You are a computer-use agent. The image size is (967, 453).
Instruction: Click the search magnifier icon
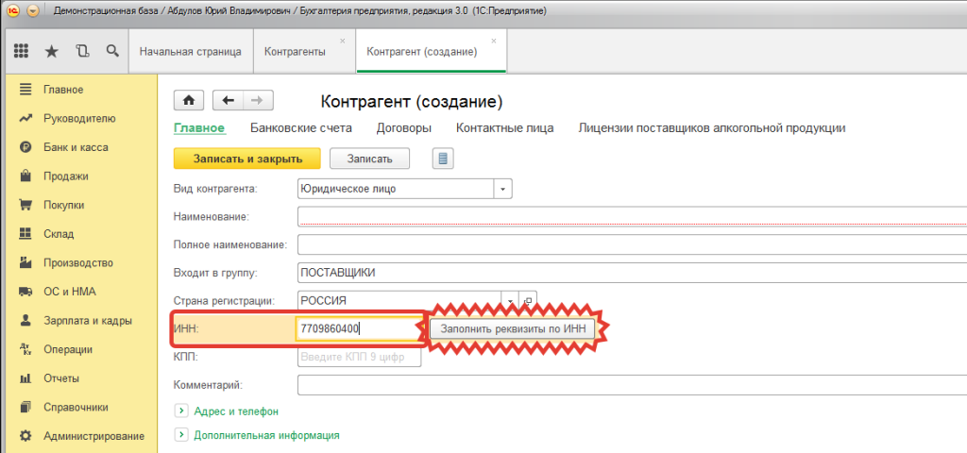pos(112,51)
